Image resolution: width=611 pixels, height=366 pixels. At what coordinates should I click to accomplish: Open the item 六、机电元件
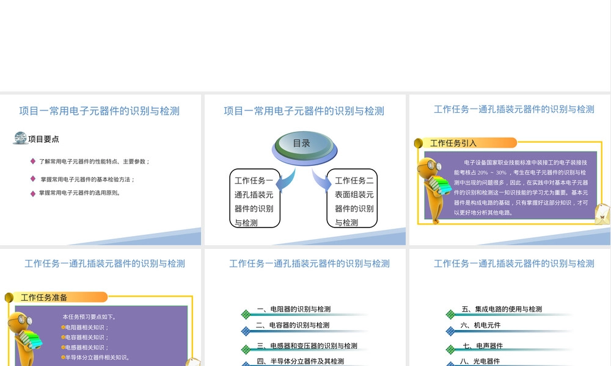(480, 325)
